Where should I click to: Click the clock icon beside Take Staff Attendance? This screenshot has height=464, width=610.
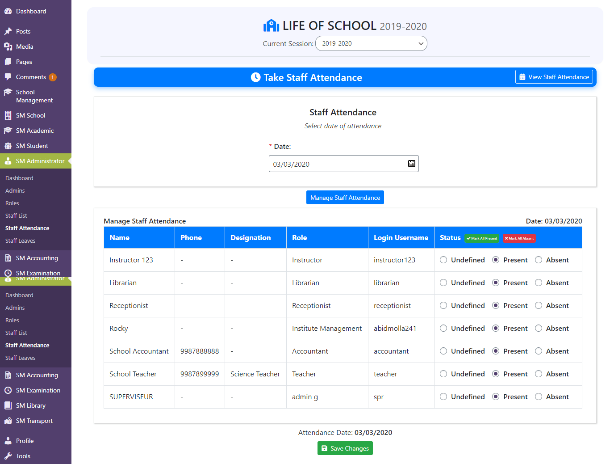coord(255,77)
